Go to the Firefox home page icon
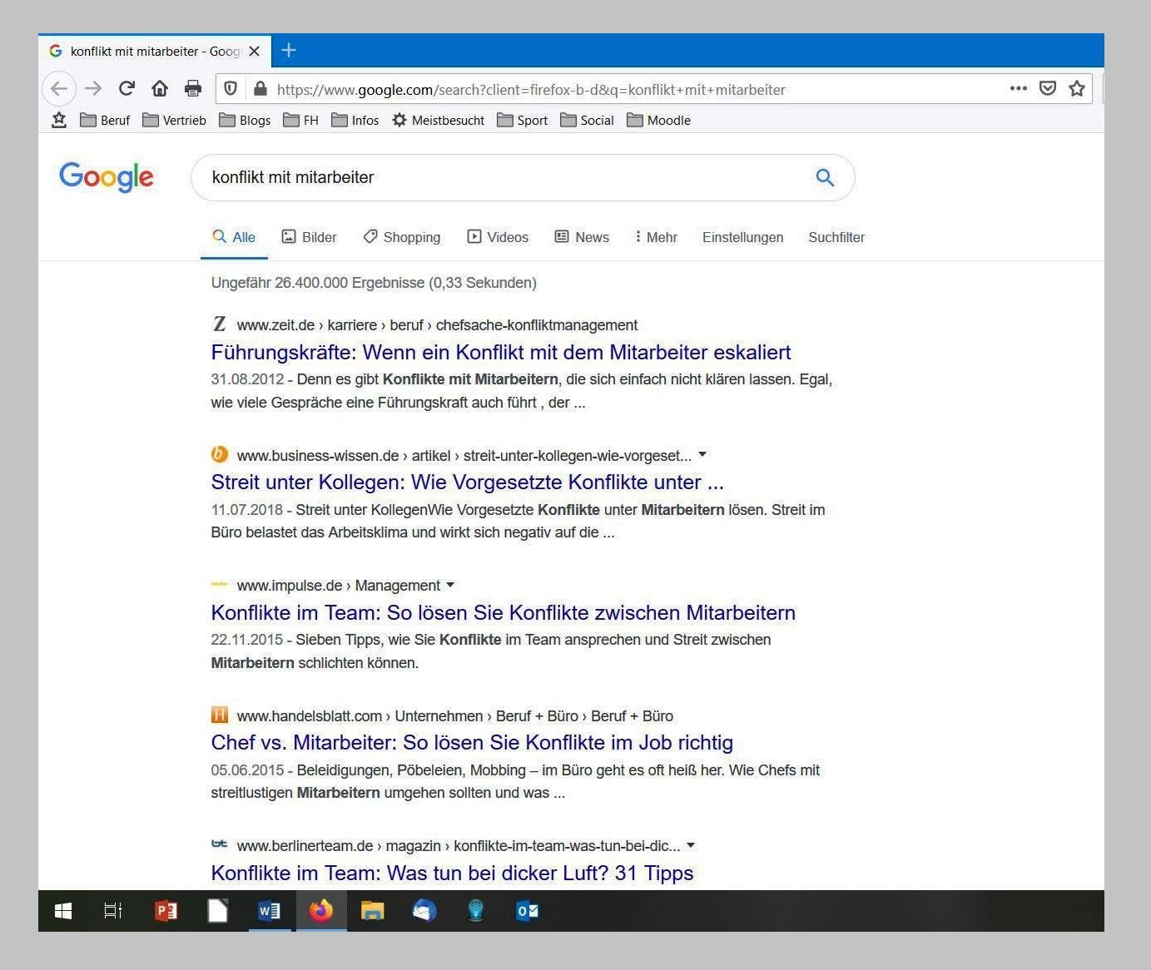This screenshot has height=970, width=1151. coord(160,88)
